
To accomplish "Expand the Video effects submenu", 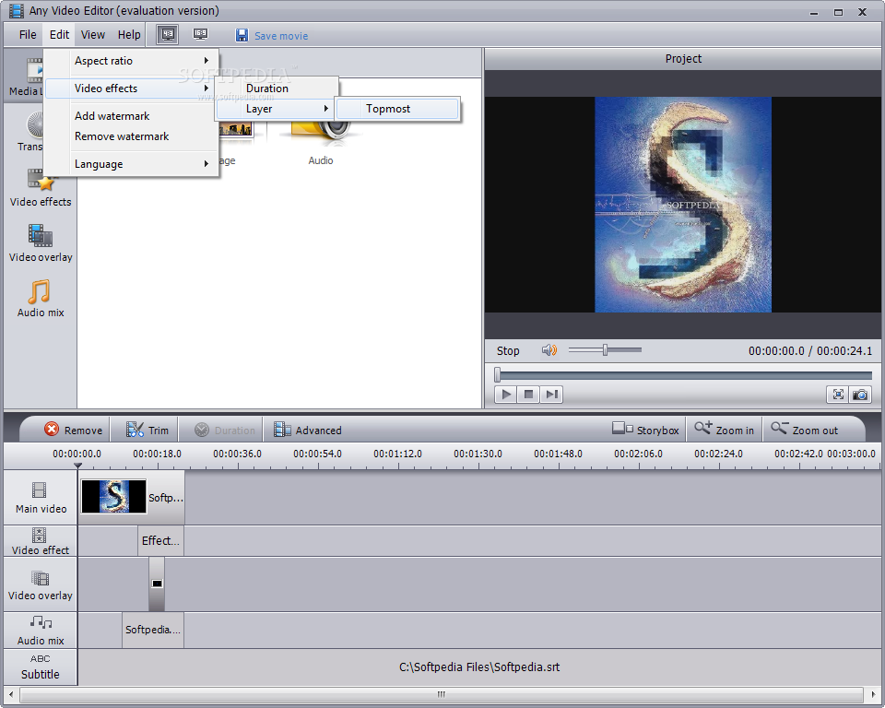I will [132, 88].
